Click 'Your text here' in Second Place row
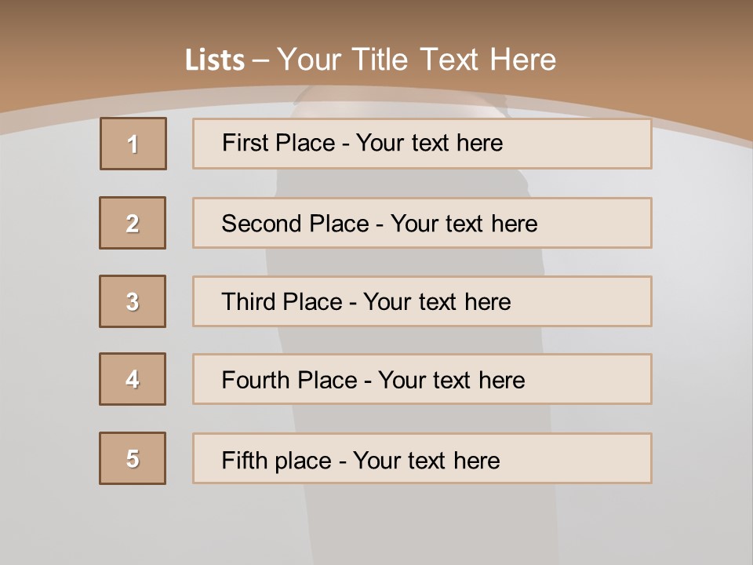 pos(464,224)
